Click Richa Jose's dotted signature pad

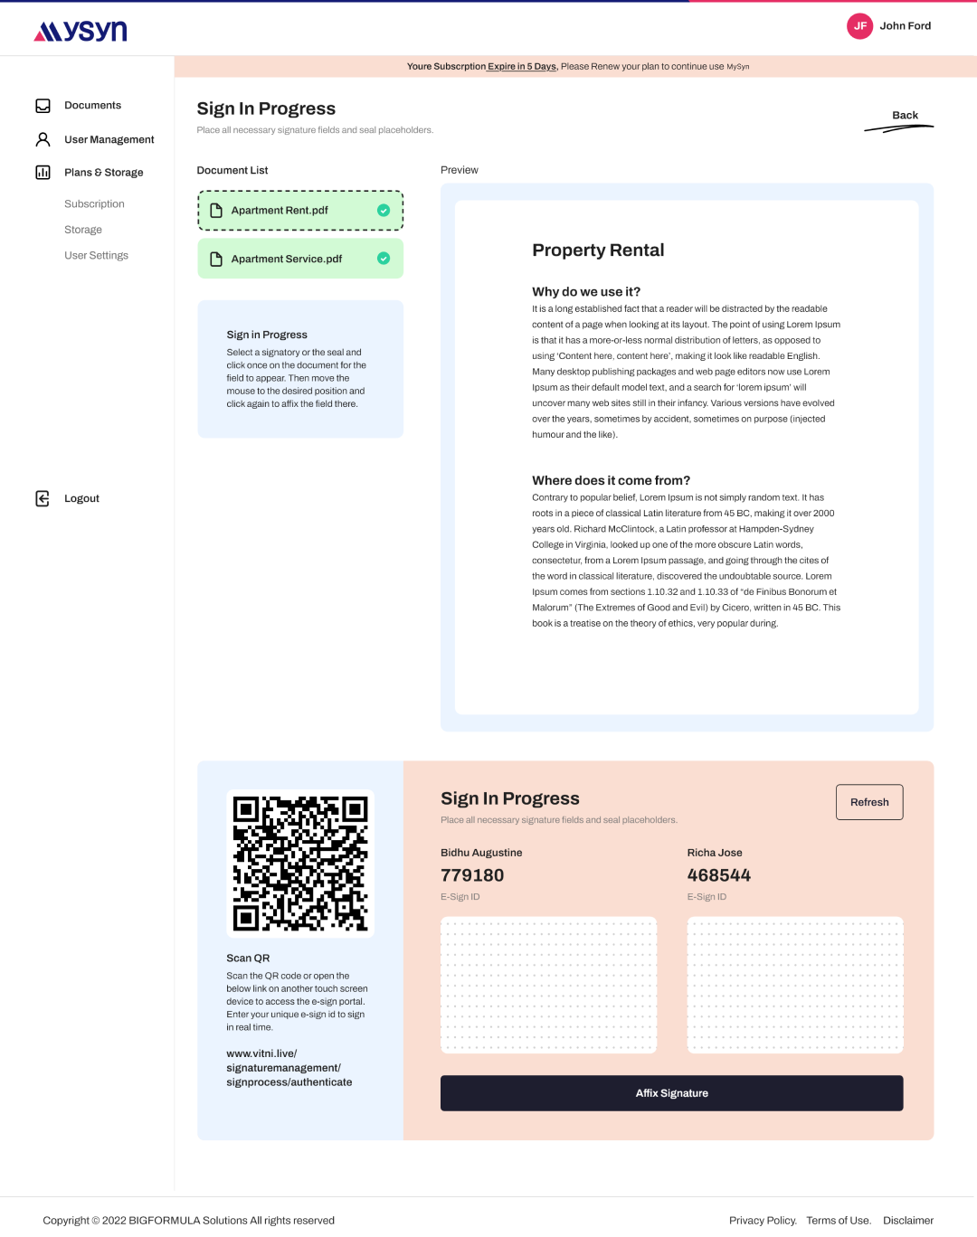[795, 985]
